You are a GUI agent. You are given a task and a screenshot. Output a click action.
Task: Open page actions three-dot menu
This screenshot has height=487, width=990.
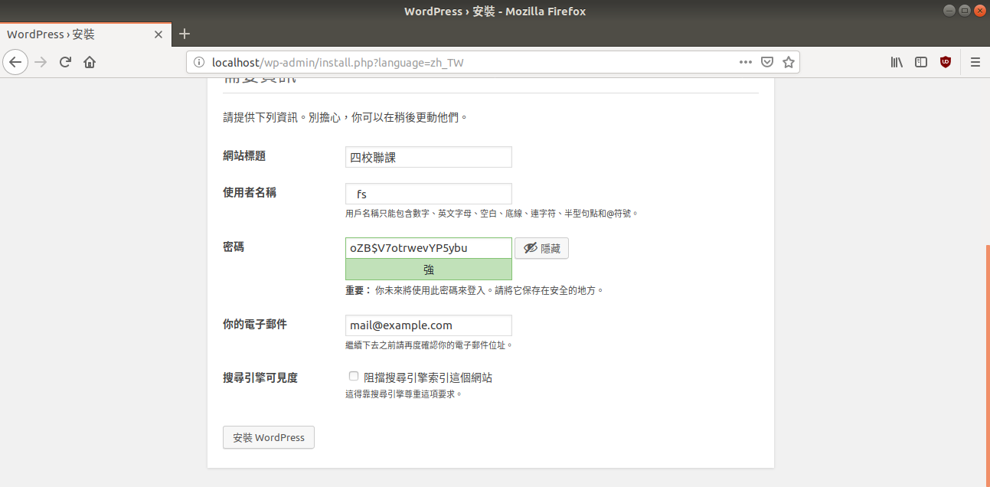tap(745, 63)
